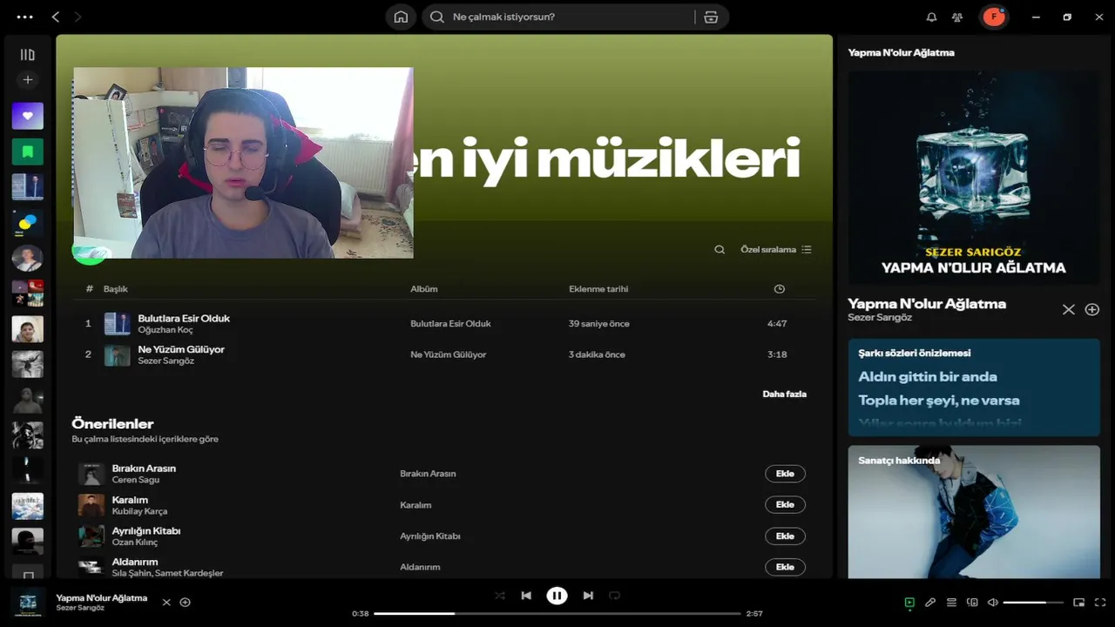Open the green bookmark Your Episodes
Viewport: 1115px width, 627px height.
pos(27,152)
